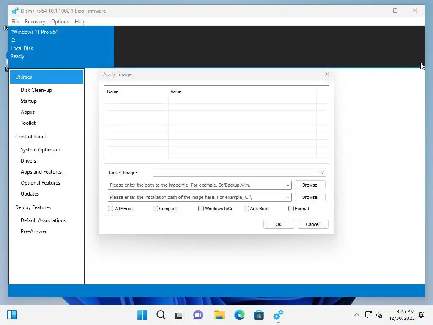Show hidden system tray icons
The image size is (433, 325).
(357, 315)
